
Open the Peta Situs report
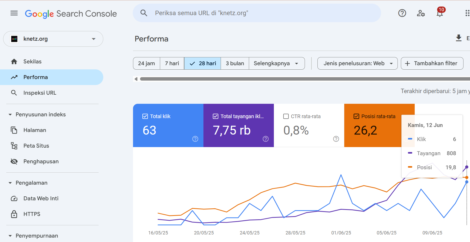pos(52,146)
